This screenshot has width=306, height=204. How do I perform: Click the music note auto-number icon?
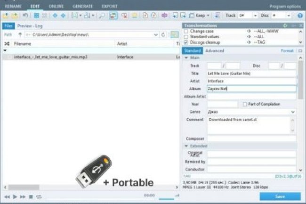click(x=217, y=16)
